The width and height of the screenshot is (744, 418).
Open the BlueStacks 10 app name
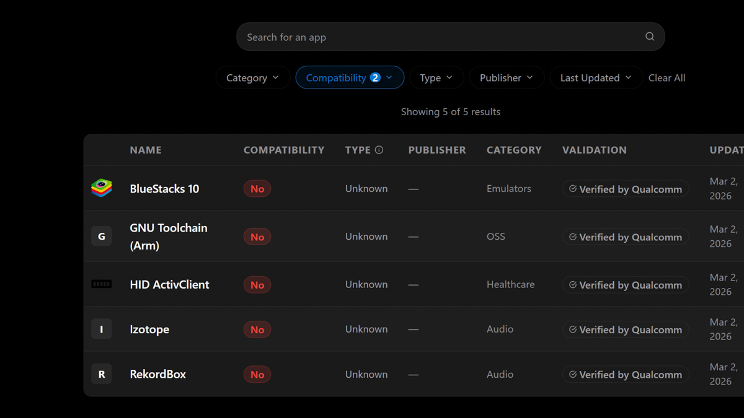[x=164, y=188]
